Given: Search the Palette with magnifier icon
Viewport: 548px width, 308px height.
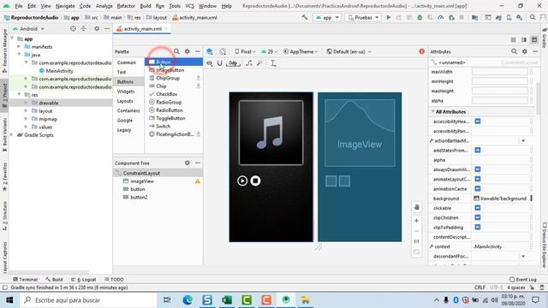Looking at the screenshot, I should pyautogui.click(x=176, y=51).
